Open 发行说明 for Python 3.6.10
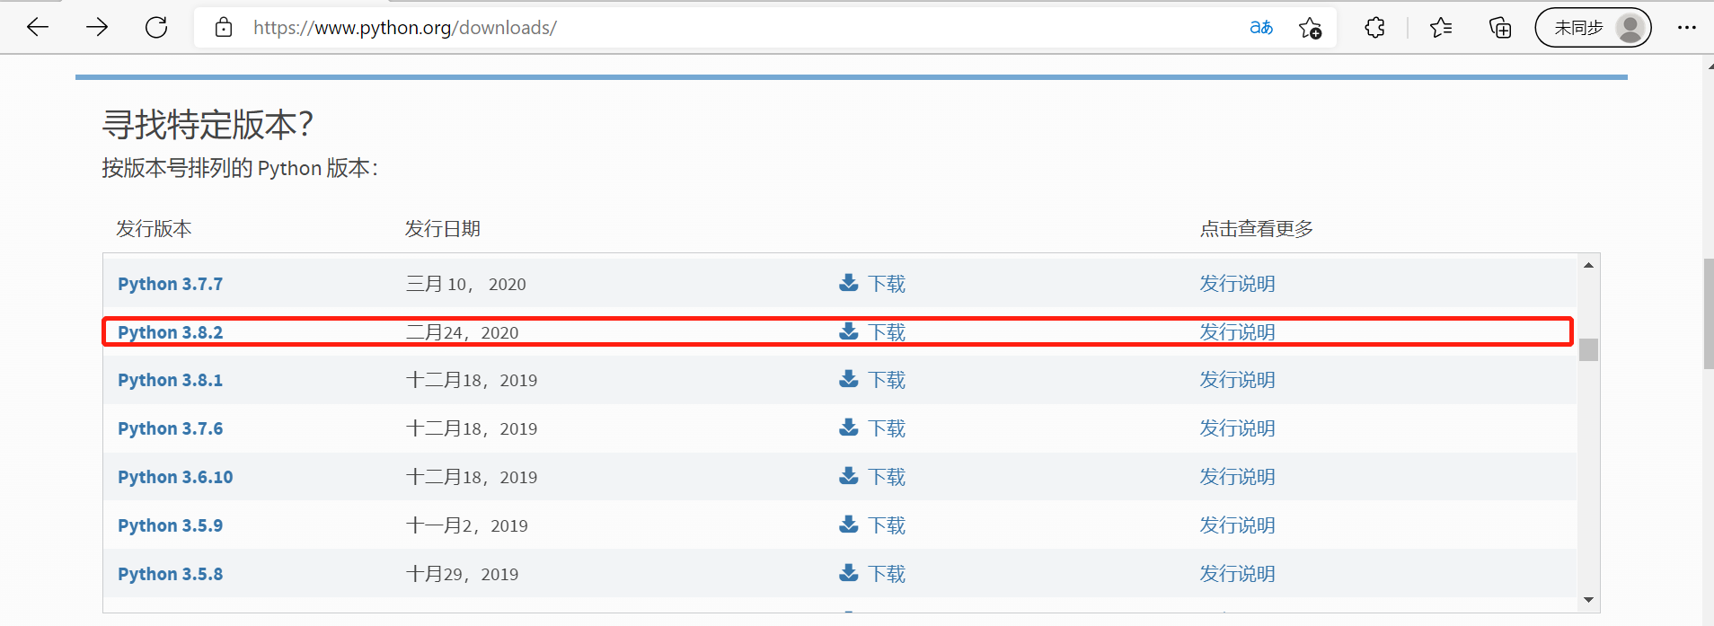 coord(1237,477)
